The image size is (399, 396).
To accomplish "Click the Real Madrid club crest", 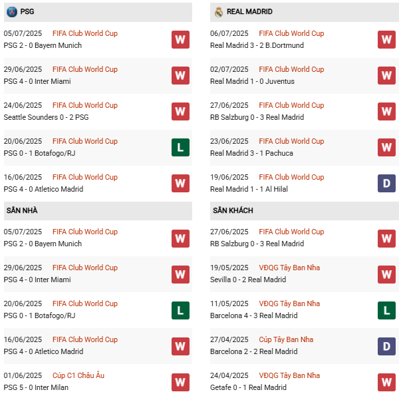I will tap(218, 11).
